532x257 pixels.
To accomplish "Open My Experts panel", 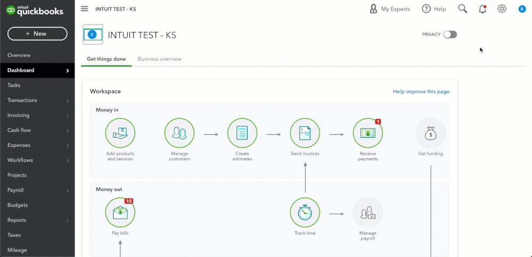I will coord(389,9).
